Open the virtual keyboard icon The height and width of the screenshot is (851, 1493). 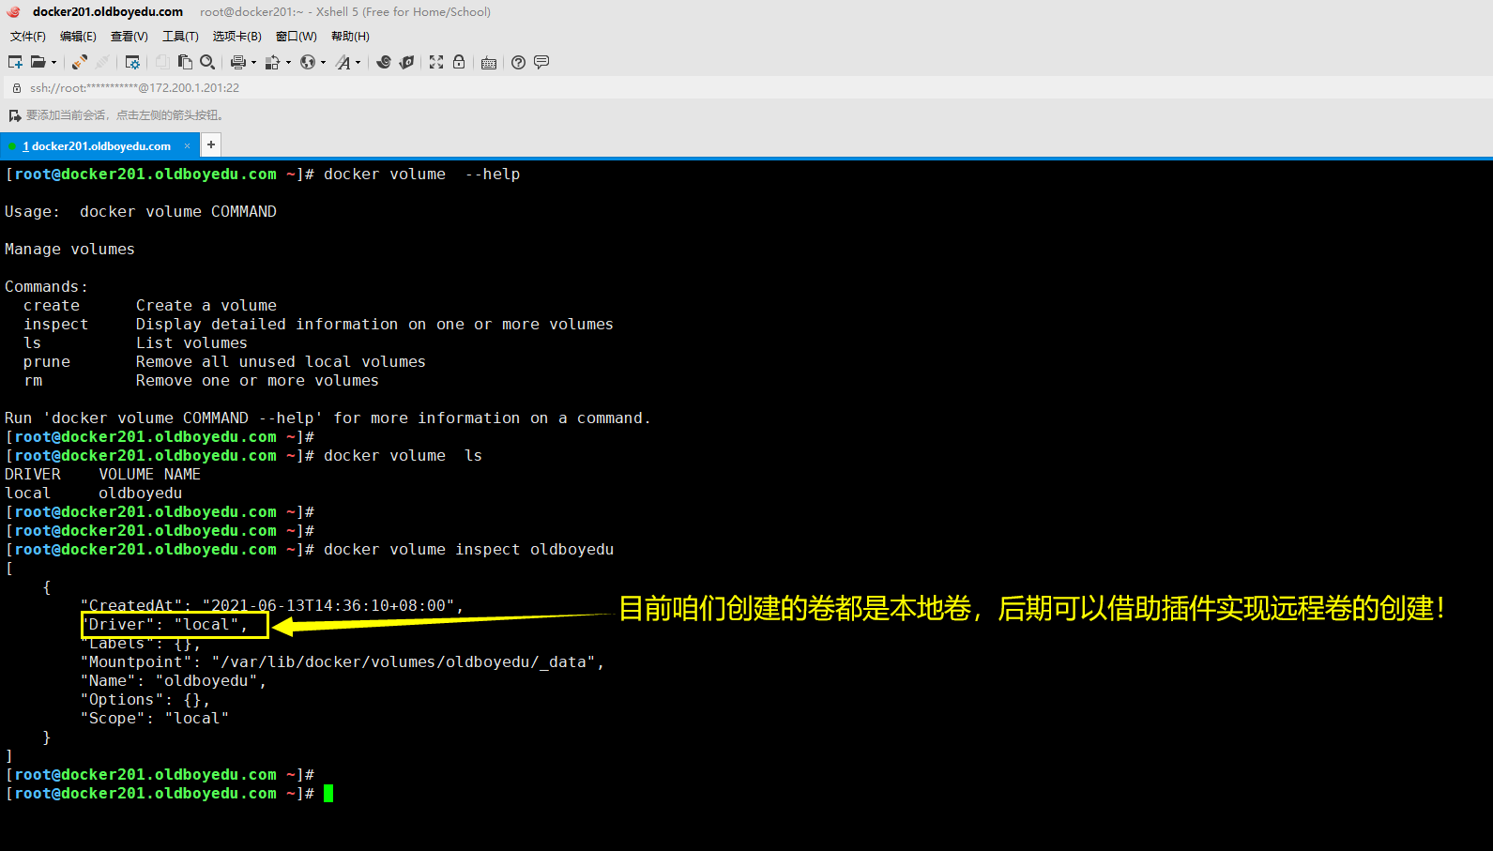489,63
